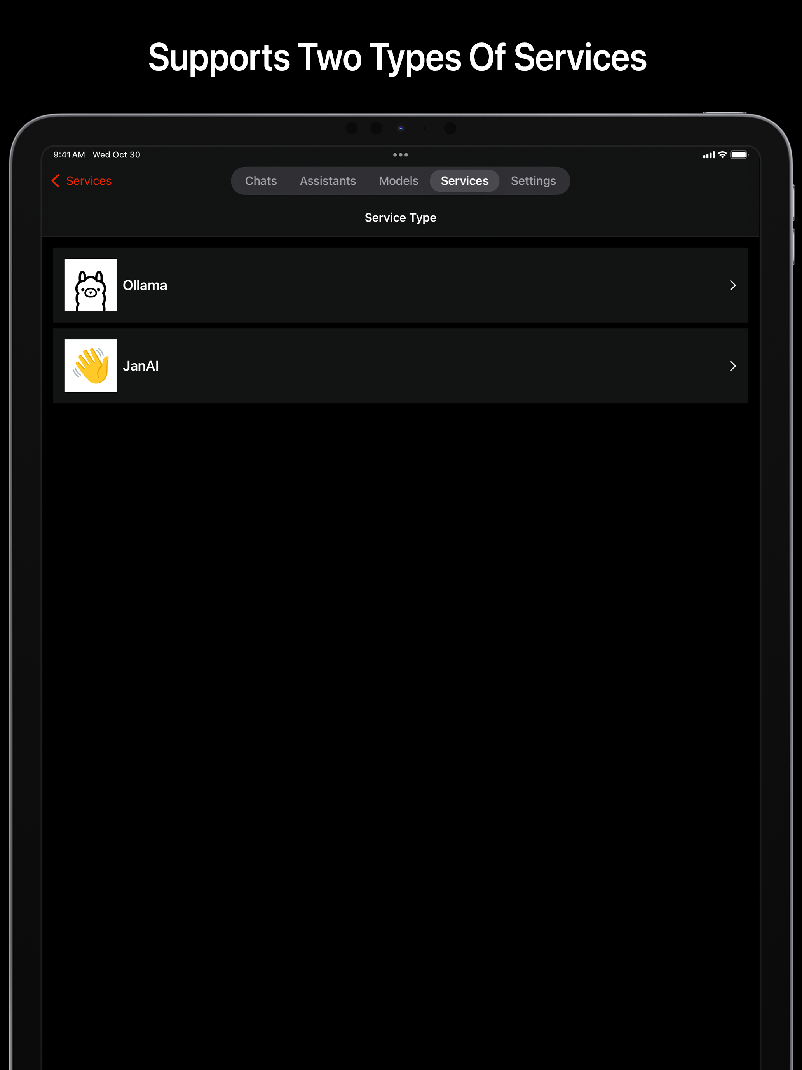Select the JanAI service label
The width and height of the screenshot is (802, 1070).
[x=141, y=366]
